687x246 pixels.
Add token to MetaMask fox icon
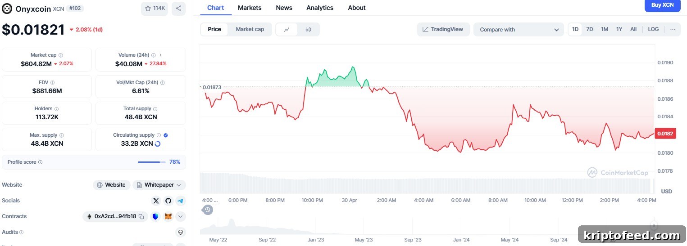168,216
